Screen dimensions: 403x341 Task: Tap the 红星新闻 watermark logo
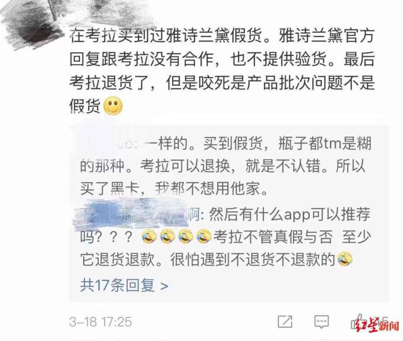pos(378,325)
